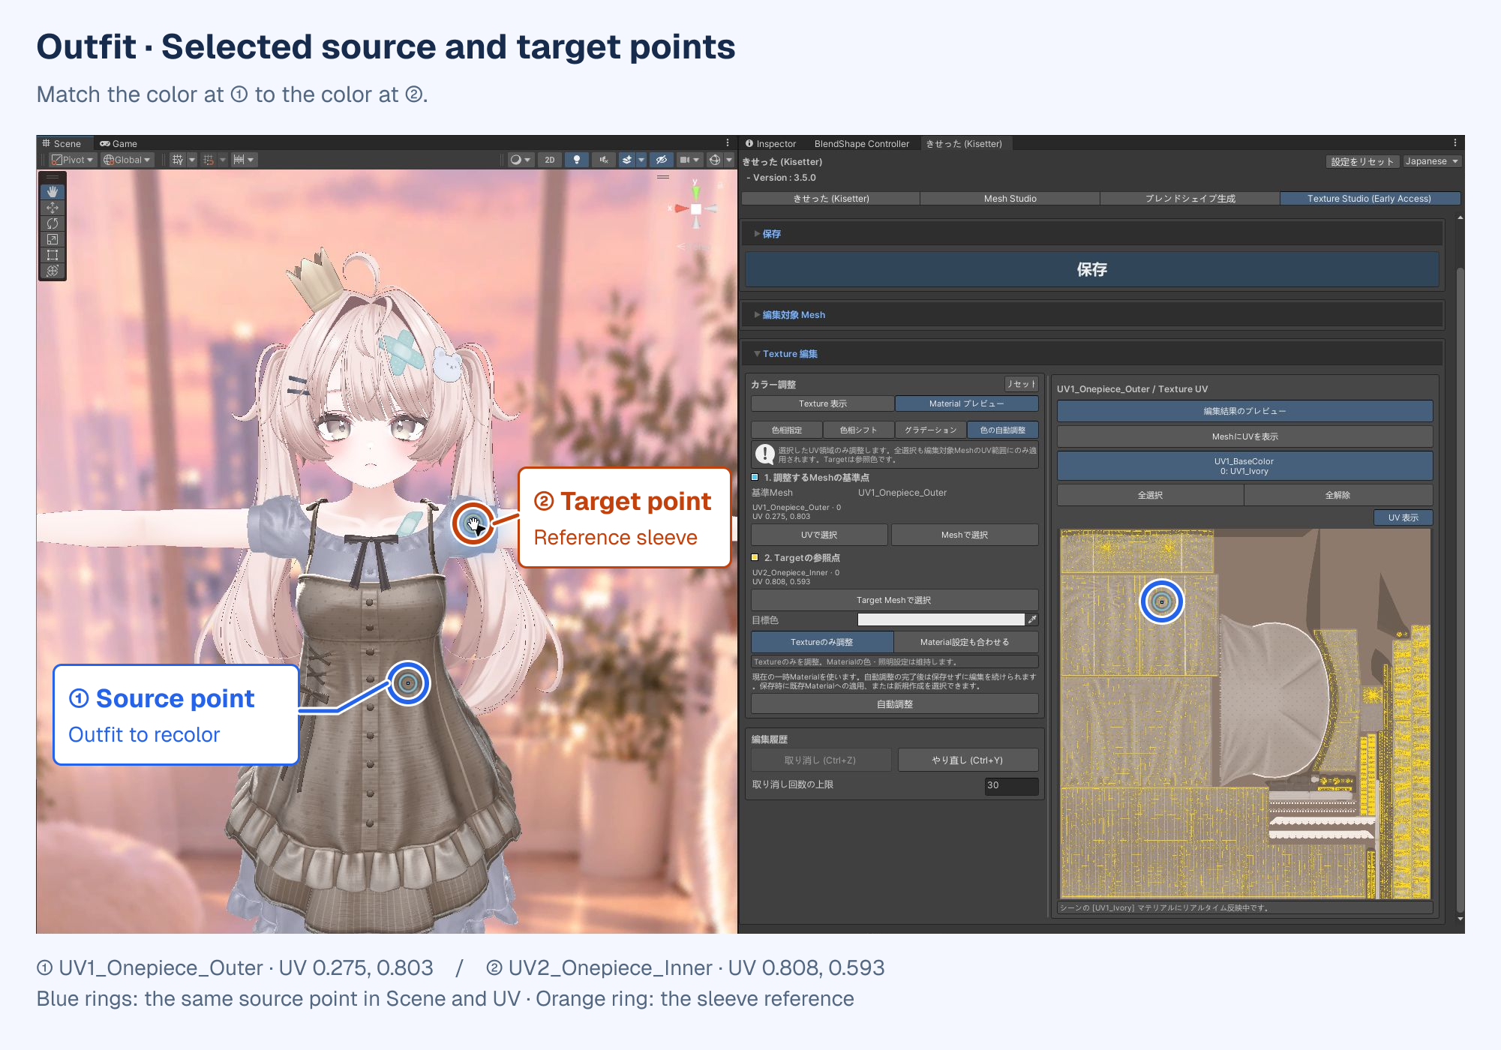Select the Rect transform tool

pos(53,255)
